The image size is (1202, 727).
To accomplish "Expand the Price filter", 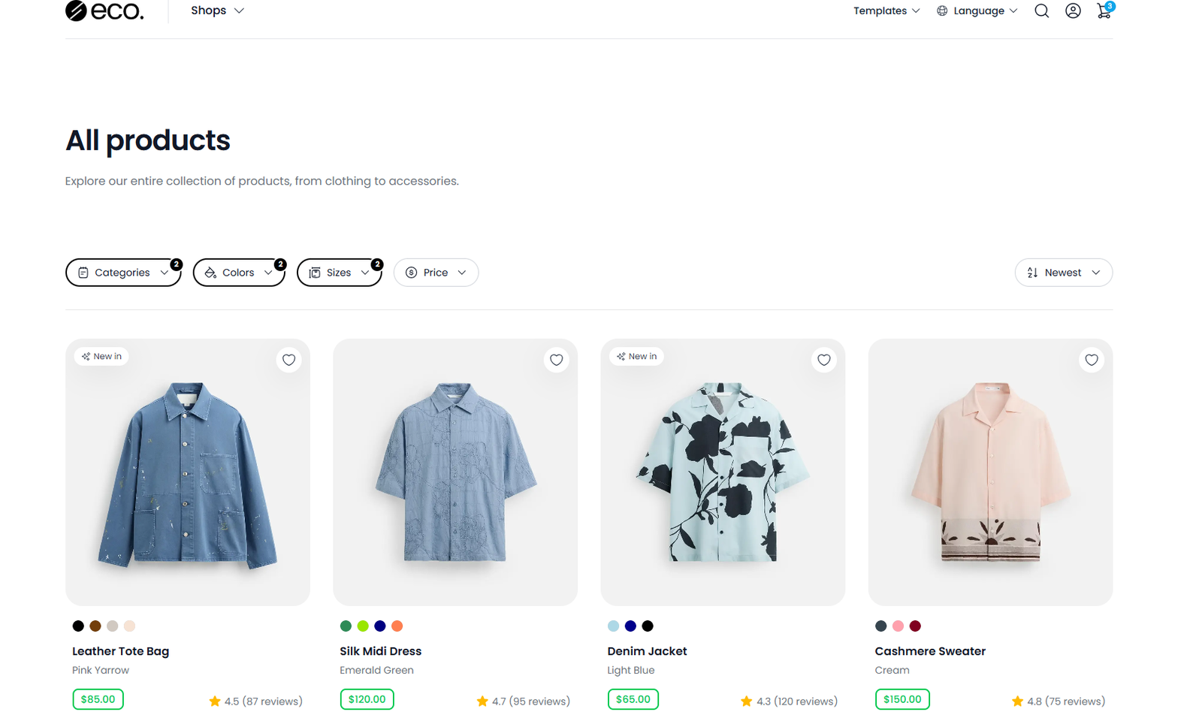I will pos(436,273).
